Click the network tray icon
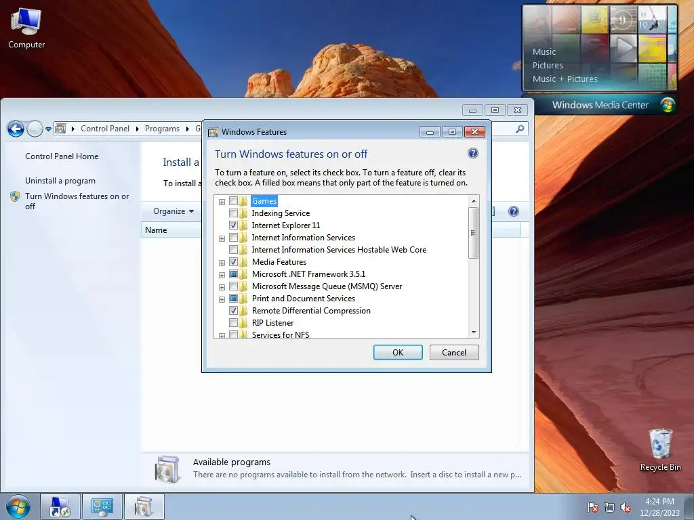Viewport: 694px width, 520px height. point(609,507)
